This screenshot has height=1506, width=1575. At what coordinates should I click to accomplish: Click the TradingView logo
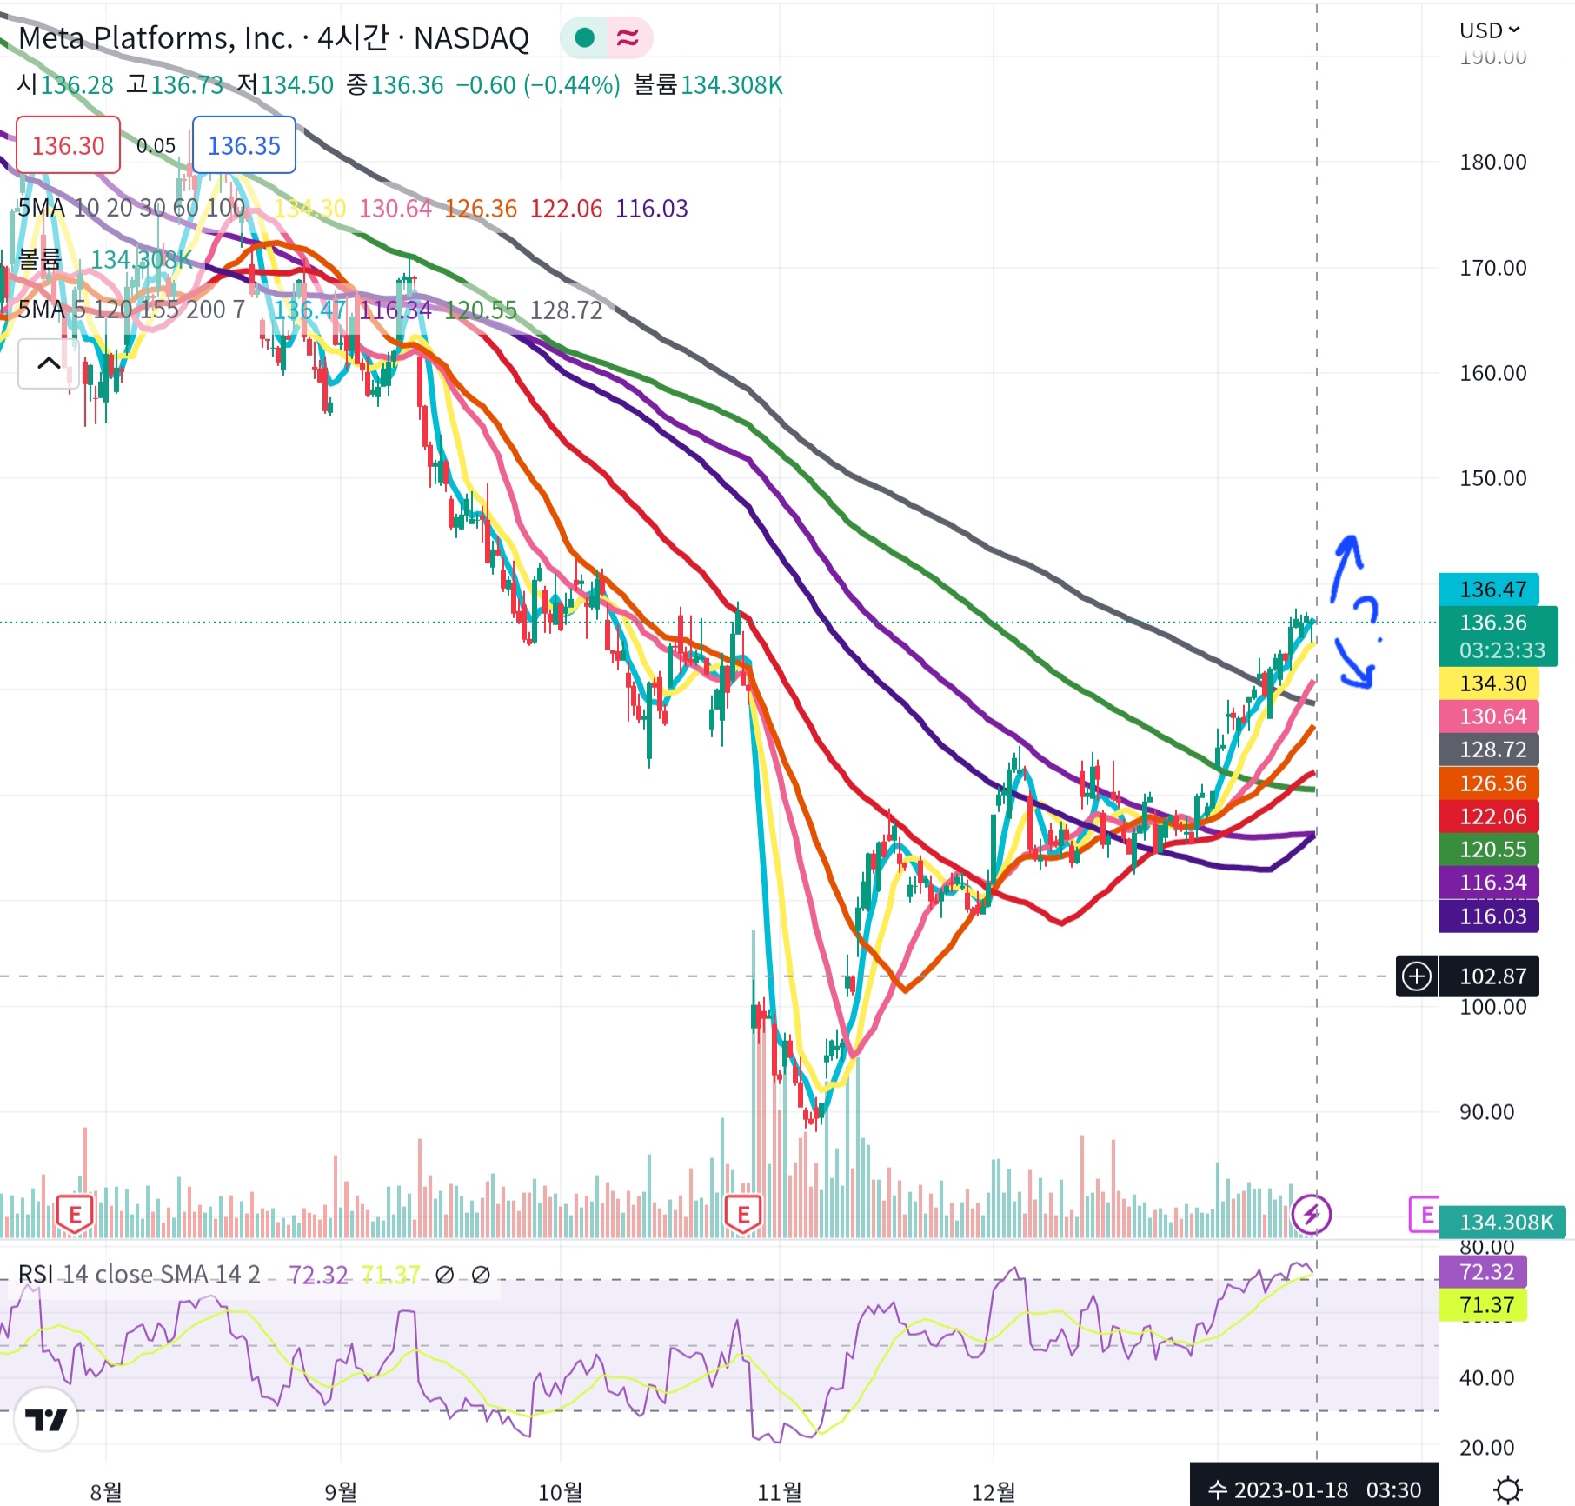point(46,1421)
